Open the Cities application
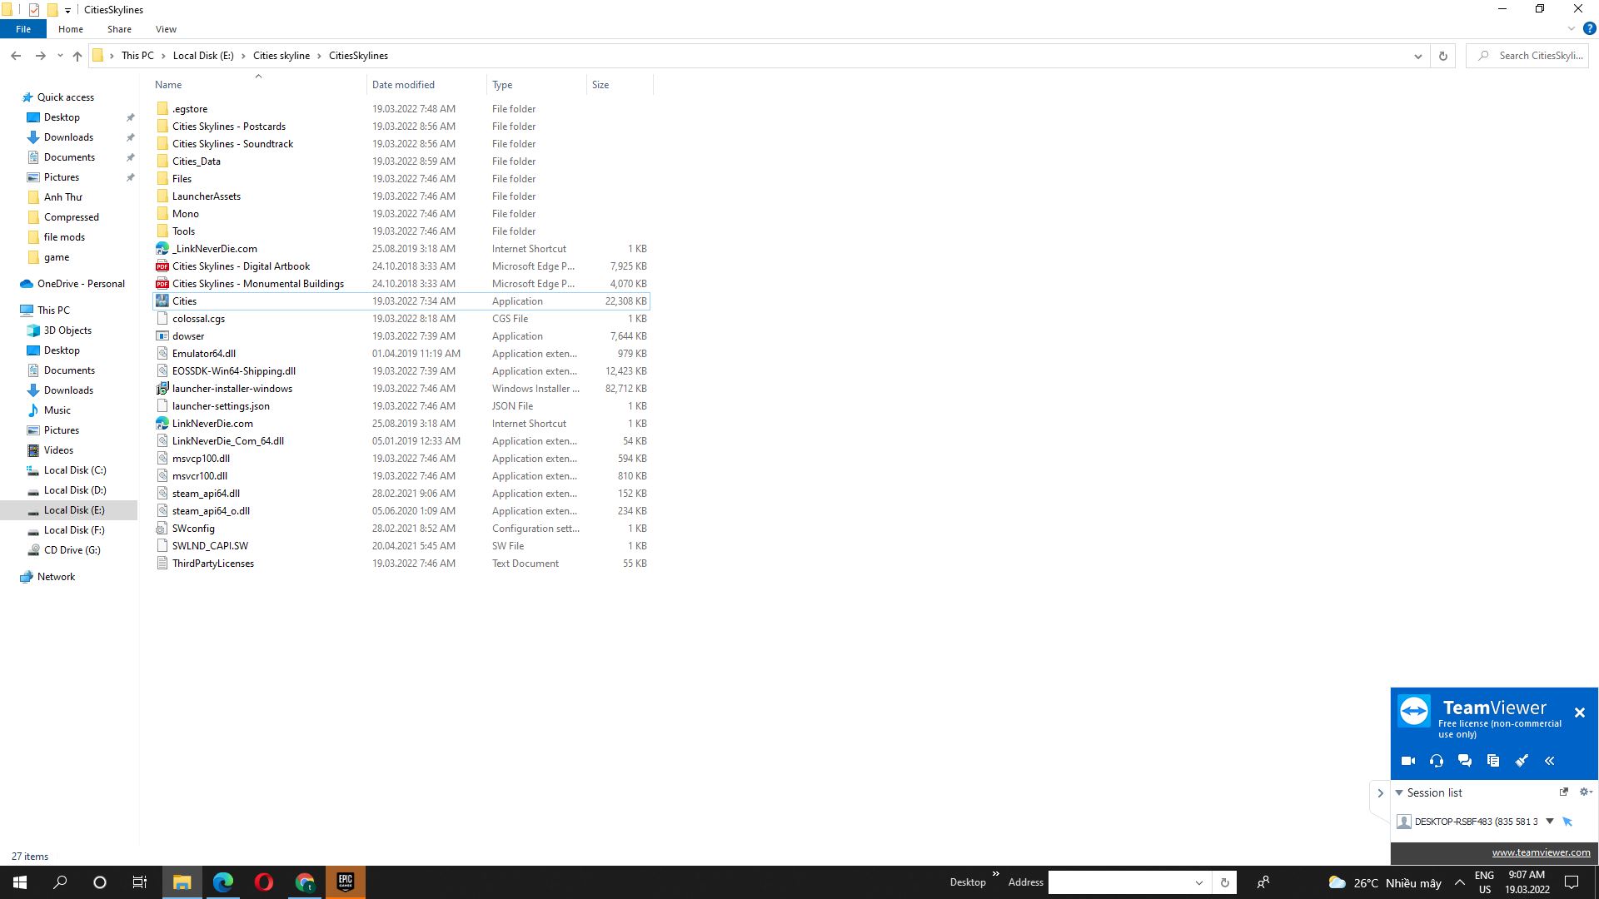 tap(183, 300)
